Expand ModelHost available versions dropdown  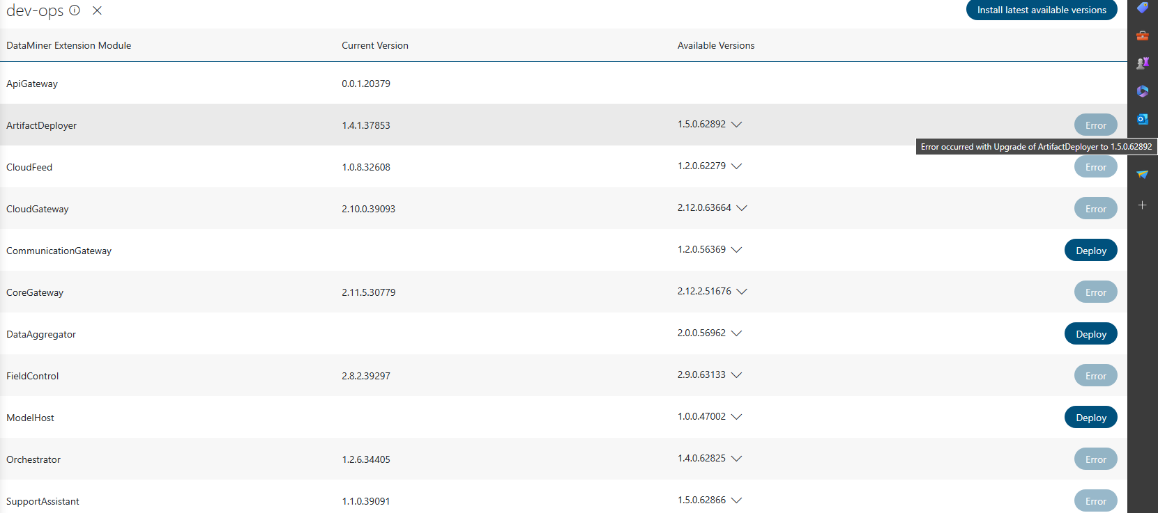(x=736, y=417)
